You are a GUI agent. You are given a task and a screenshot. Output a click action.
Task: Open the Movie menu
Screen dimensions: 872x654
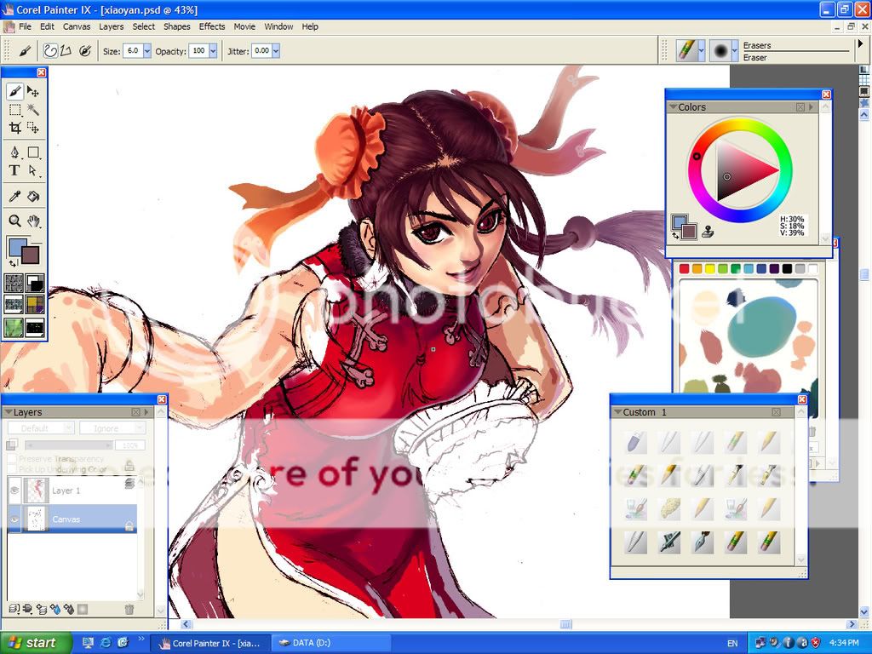[244, 26]
